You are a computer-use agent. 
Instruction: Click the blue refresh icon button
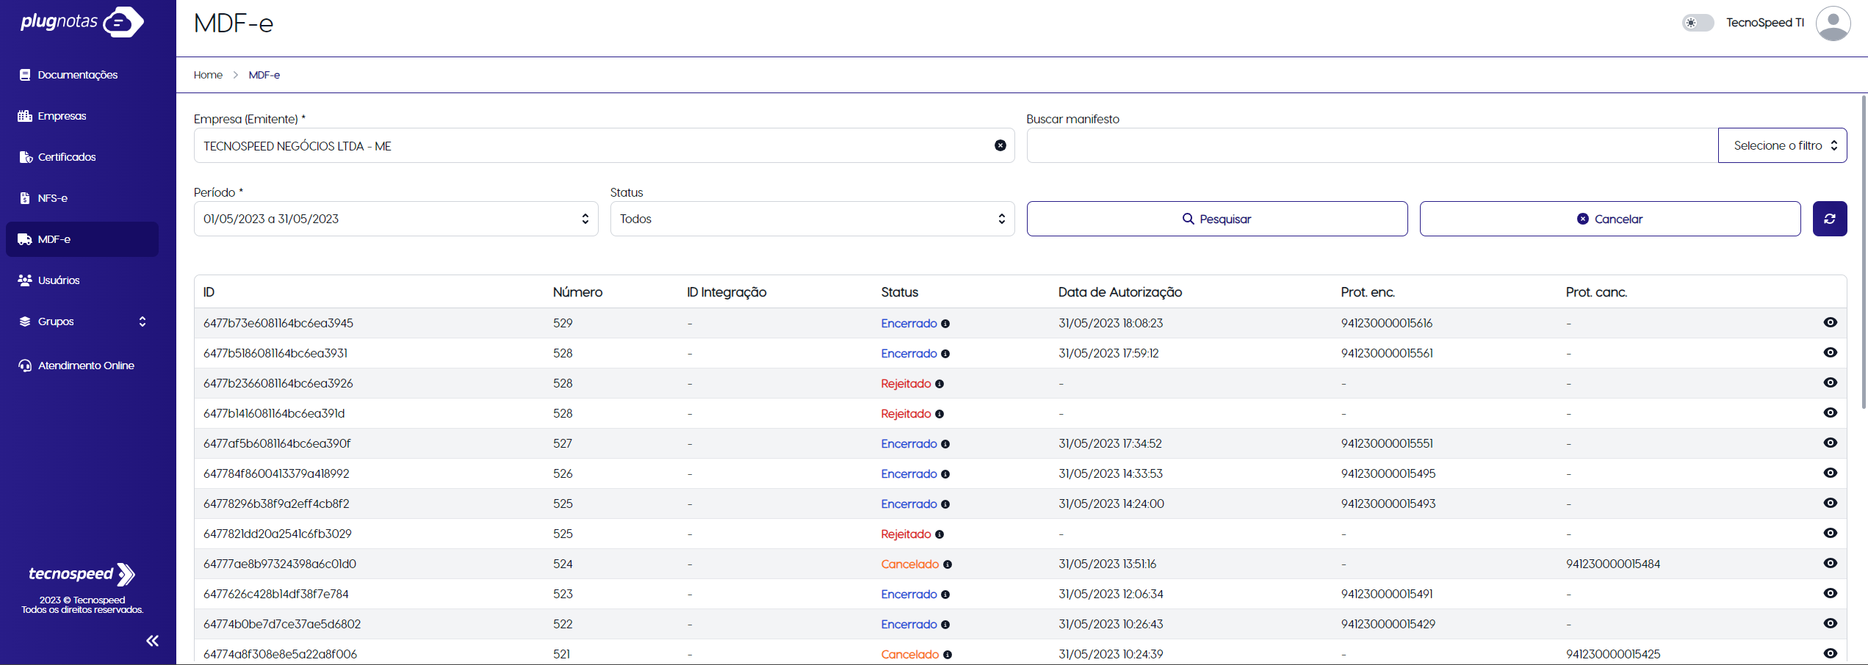coord(1829,219)
